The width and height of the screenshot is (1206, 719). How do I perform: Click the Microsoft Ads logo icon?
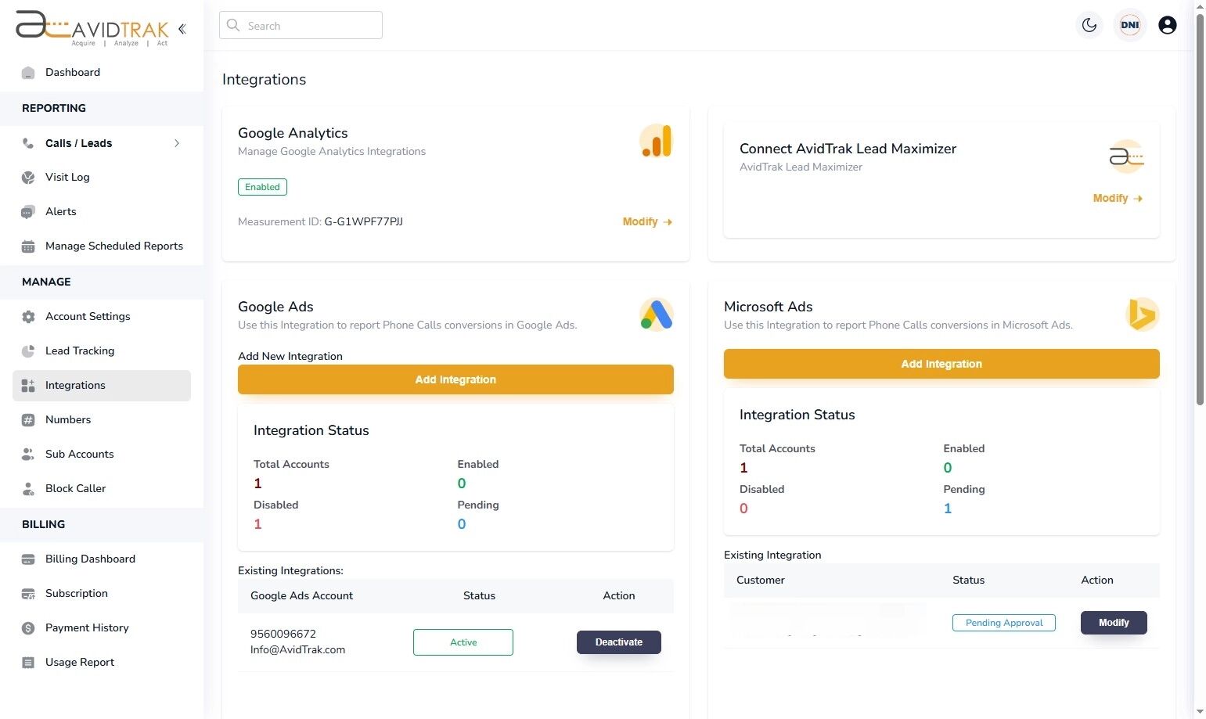(1142, 314)
